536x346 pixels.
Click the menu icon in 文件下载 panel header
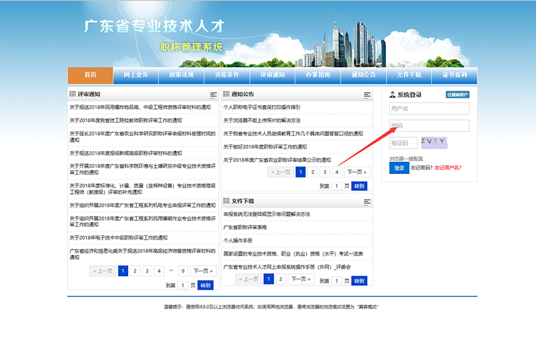point(366,201)
